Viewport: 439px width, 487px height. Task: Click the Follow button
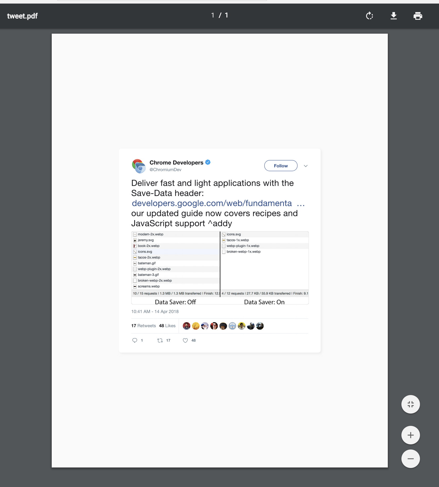[280, 166]
